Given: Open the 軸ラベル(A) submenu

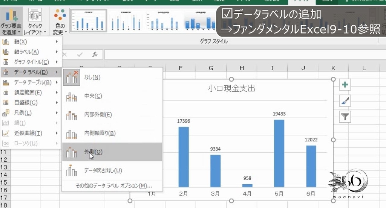Looking at the screenshot, I should [31, 52].
